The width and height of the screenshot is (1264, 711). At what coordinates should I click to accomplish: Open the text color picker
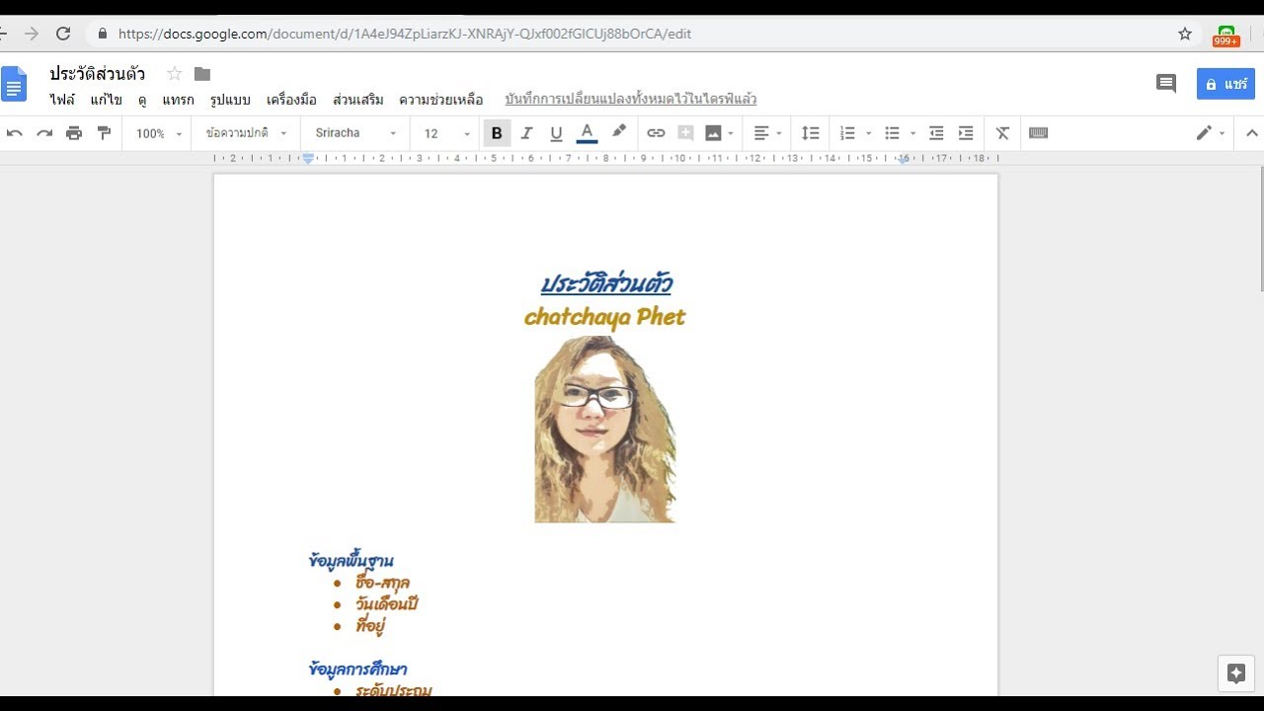[587, 133]
